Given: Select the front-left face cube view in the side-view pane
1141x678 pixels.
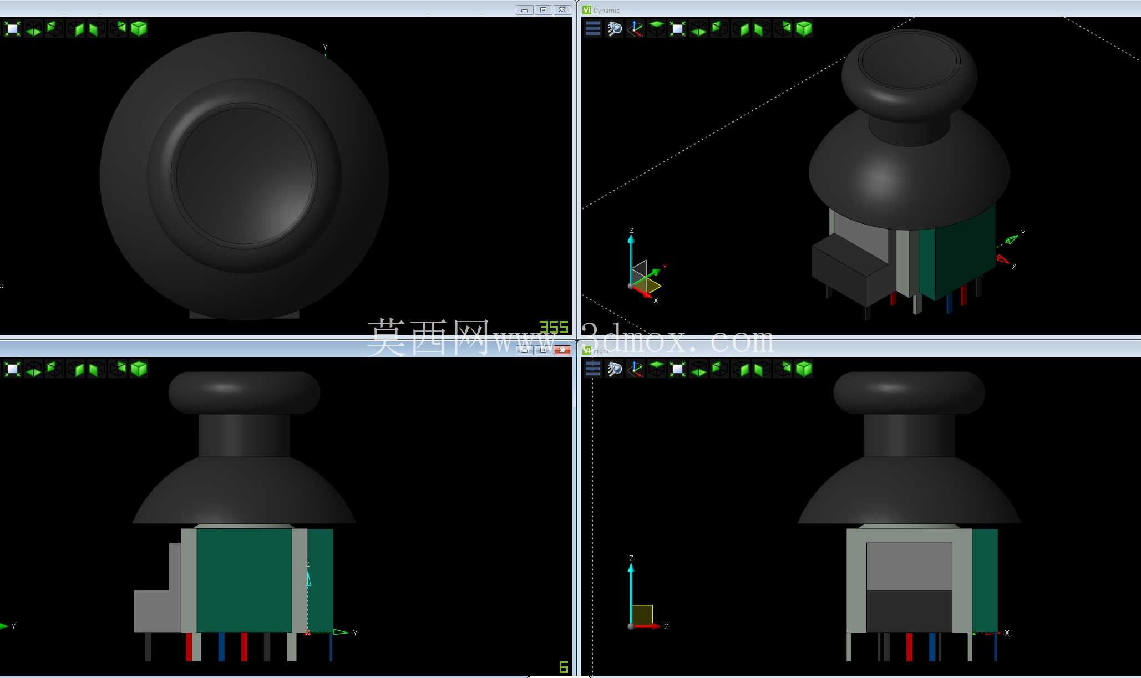Looking at the screenshot, I should coord(97,369).
